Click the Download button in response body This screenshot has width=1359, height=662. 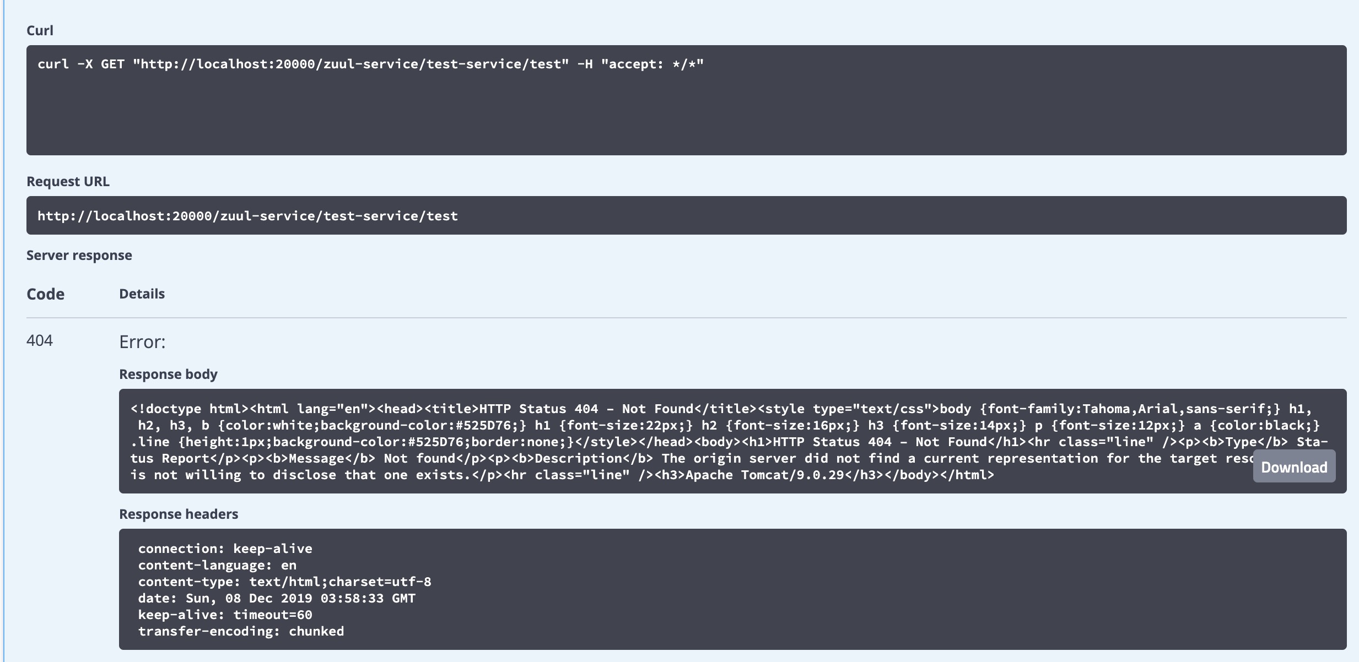point(1293,467)
